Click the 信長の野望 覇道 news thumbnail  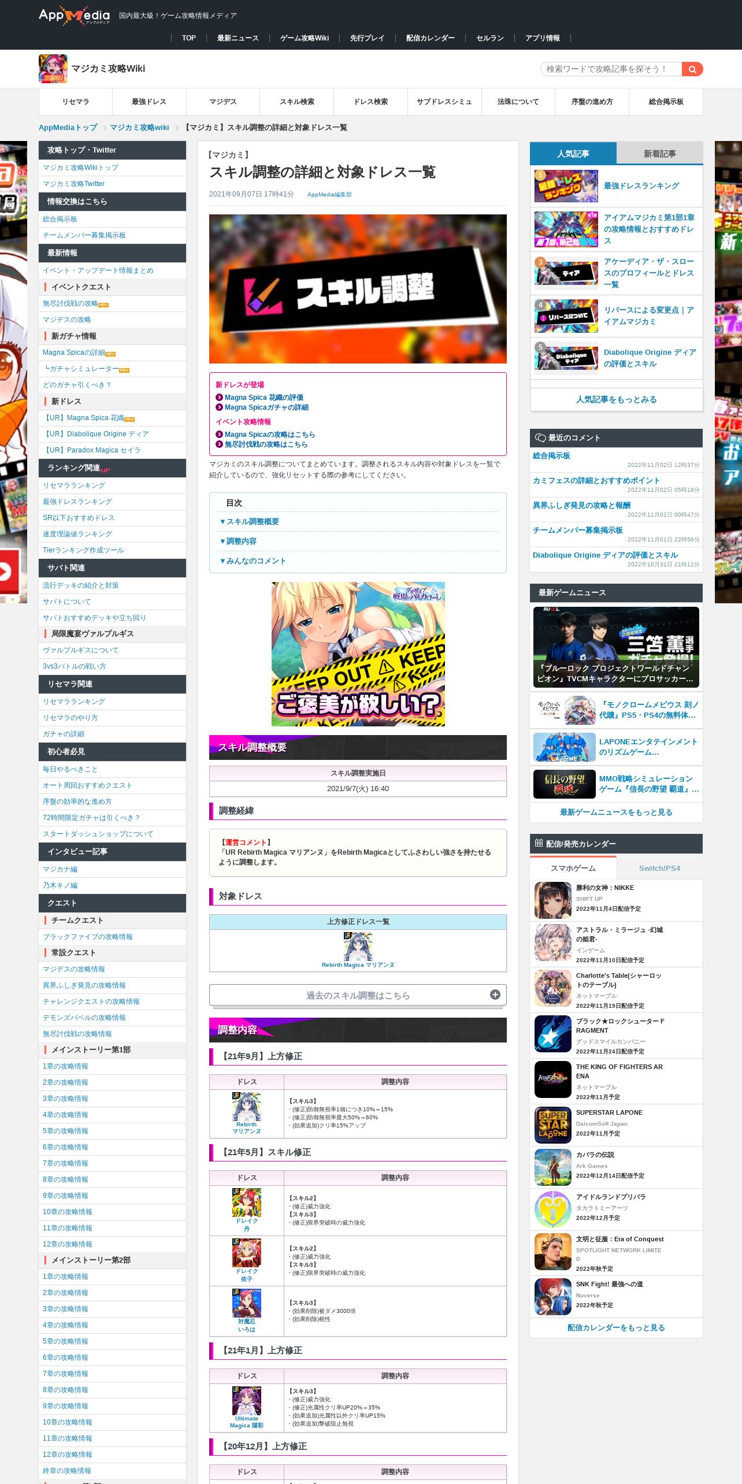coord(564,784)
